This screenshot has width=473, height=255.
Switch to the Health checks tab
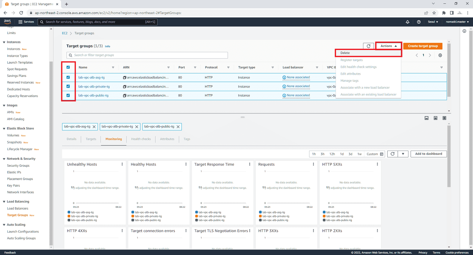point(141,139)
